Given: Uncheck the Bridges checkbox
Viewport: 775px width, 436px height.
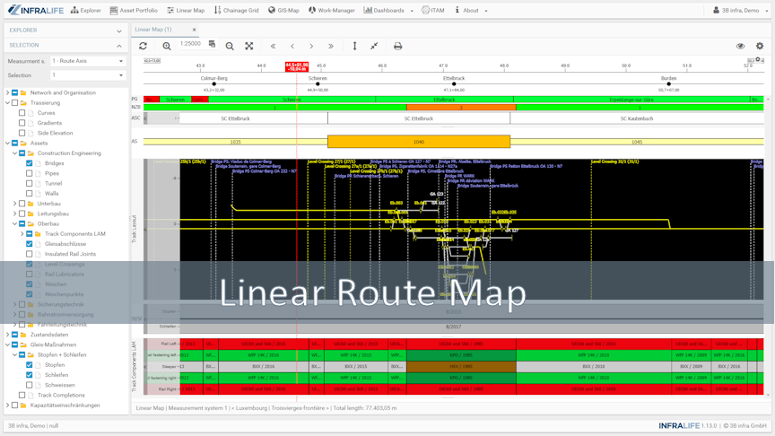Looking at the screenshot, I should point(30,163).
